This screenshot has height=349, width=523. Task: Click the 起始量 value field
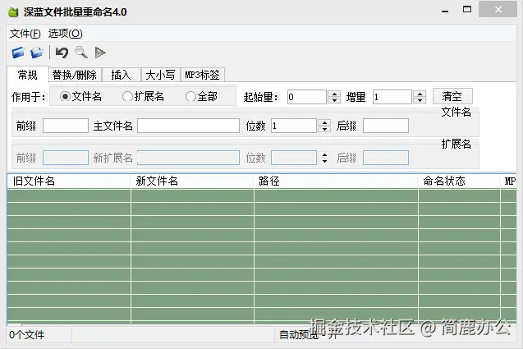[x=307, y=97]
